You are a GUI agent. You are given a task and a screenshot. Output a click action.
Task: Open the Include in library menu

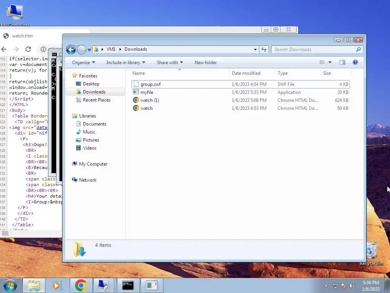coord(126,62)
